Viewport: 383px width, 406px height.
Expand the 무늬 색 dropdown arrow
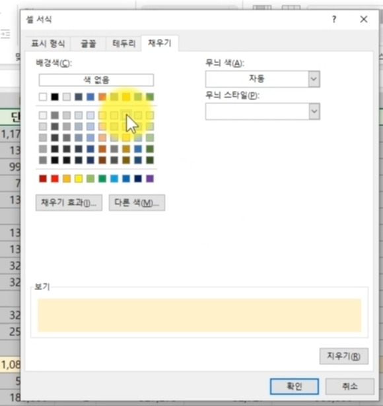(314, 79)
